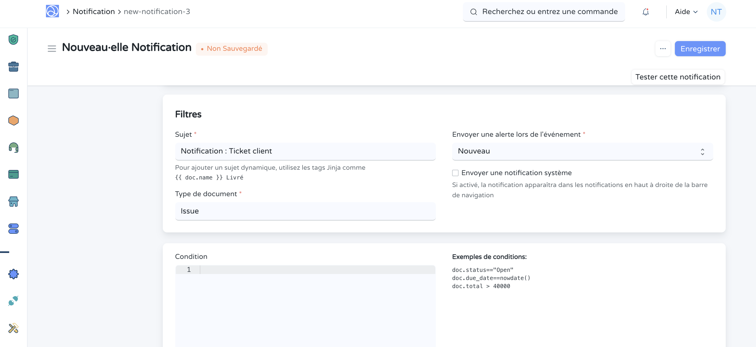Viewport: 756px width, 347px height.
Task: Expand the Aide dropdown menu
Action: tap(686, 12)
